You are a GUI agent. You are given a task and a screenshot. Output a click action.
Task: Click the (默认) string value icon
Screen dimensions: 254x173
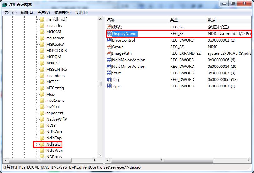click(109, 27)
